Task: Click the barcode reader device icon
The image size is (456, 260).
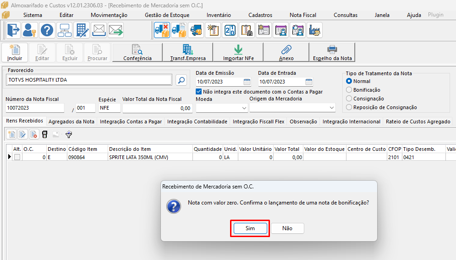Action: [x=44, y=134]
